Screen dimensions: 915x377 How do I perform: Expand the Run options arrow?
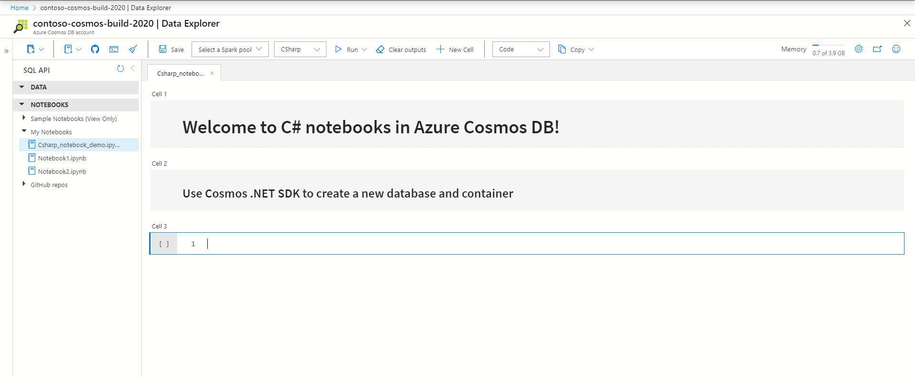(365, 50)
